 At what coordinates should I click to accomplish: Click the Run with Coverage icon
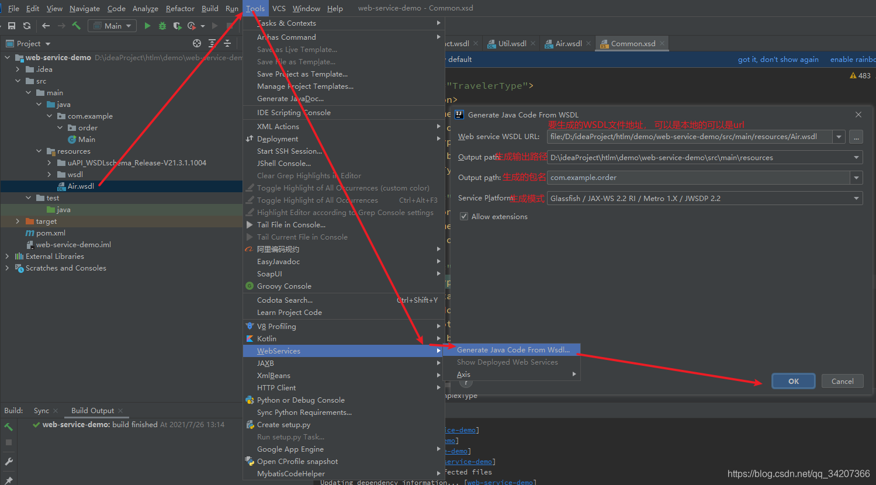177,26
